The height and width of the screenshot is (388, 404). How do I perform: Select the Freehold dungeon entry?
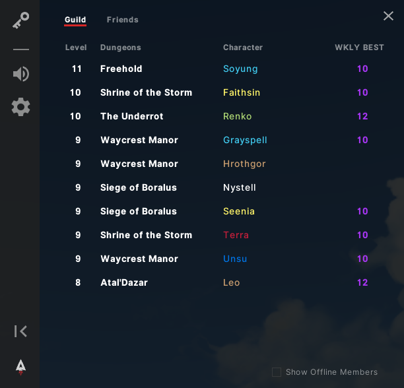tap(121, 69)
